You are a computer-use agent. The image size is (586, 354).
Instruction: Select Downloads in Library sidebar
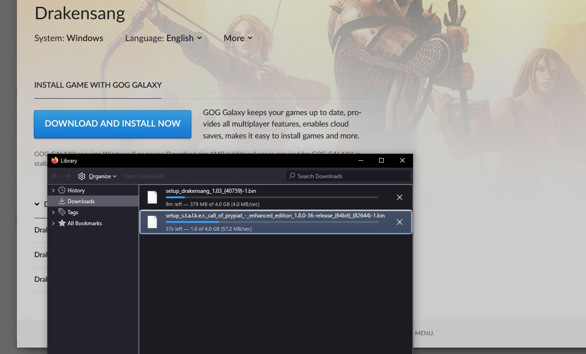pos(93,201)
